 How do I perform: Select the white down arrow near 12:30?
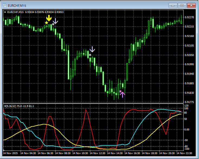tap(92, 49)
